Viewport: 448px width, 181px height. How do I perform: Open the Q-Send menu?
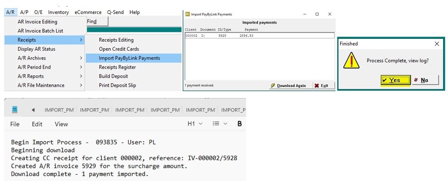(115, 12)
